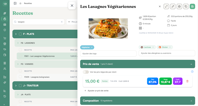Image resolution: width=198 pixels, height=106 pixels.
Task: Expand recipe panel with fullscreen arrows icon
Action: point(166,6)
